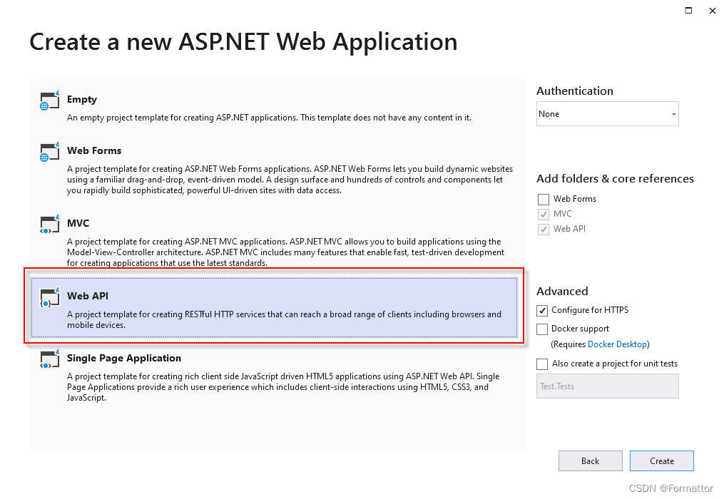Select the Empty project template title
This screenshot has height=499, width=724.
coord(82,99)
